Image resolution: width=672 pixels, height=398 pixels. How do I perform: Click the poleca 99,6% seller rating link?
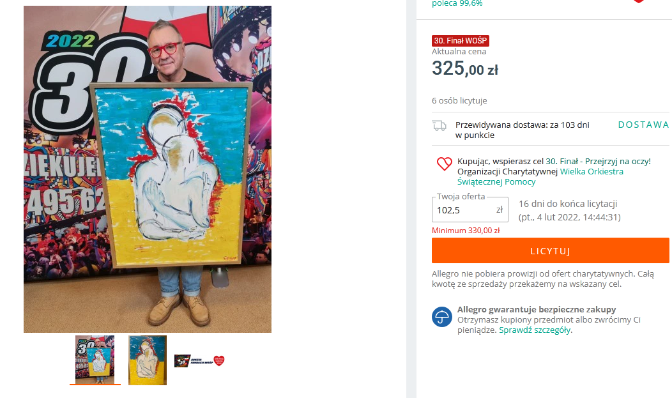457,3
